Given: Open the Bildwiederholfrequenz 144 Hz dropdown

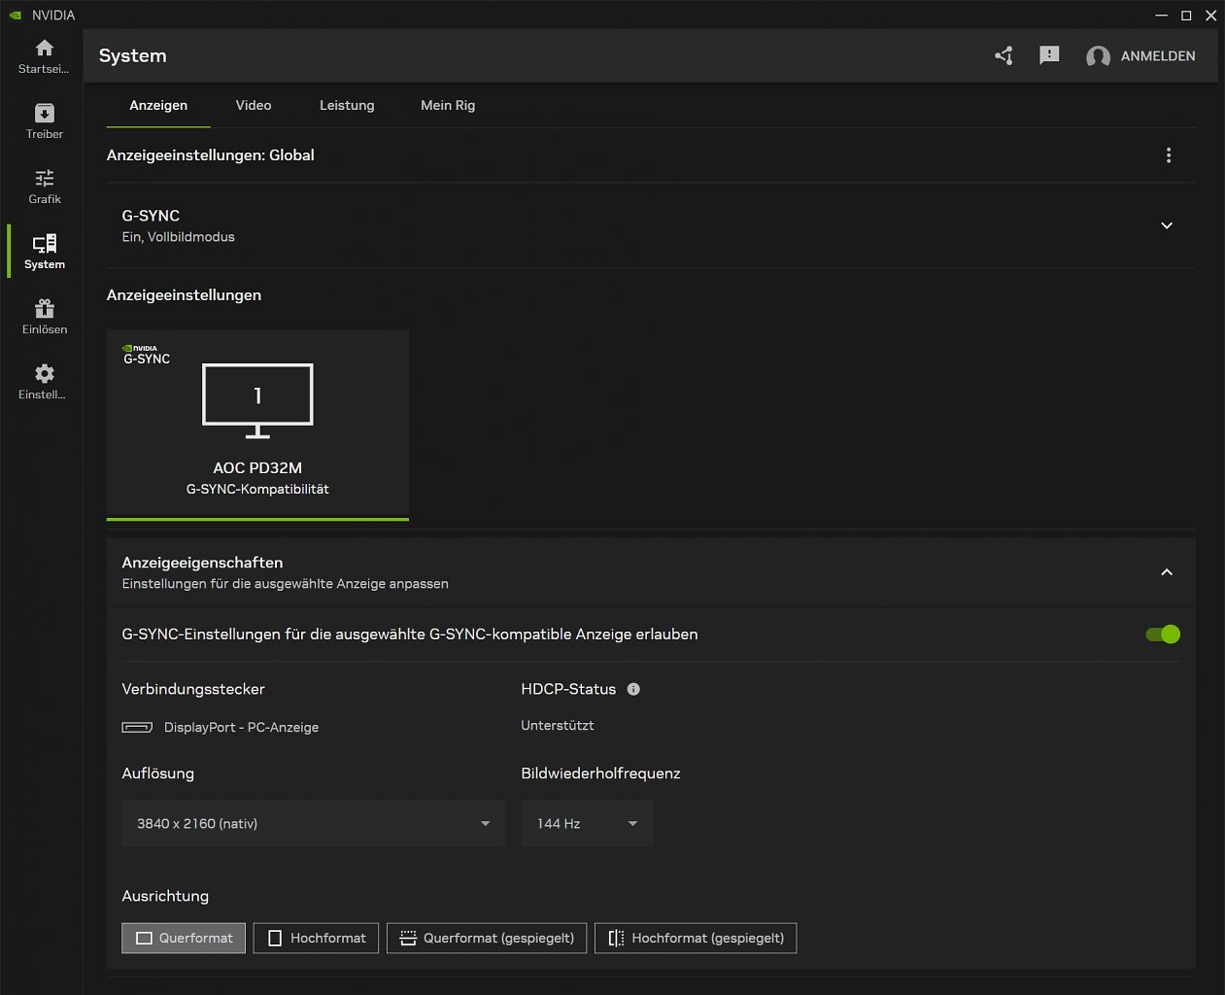Looking at the screenshot, I should [x=587, y=823].
